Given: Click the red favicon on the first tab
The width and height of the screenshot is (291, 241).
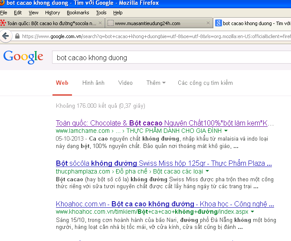Looking at the screenshot, I should (3, 23).
